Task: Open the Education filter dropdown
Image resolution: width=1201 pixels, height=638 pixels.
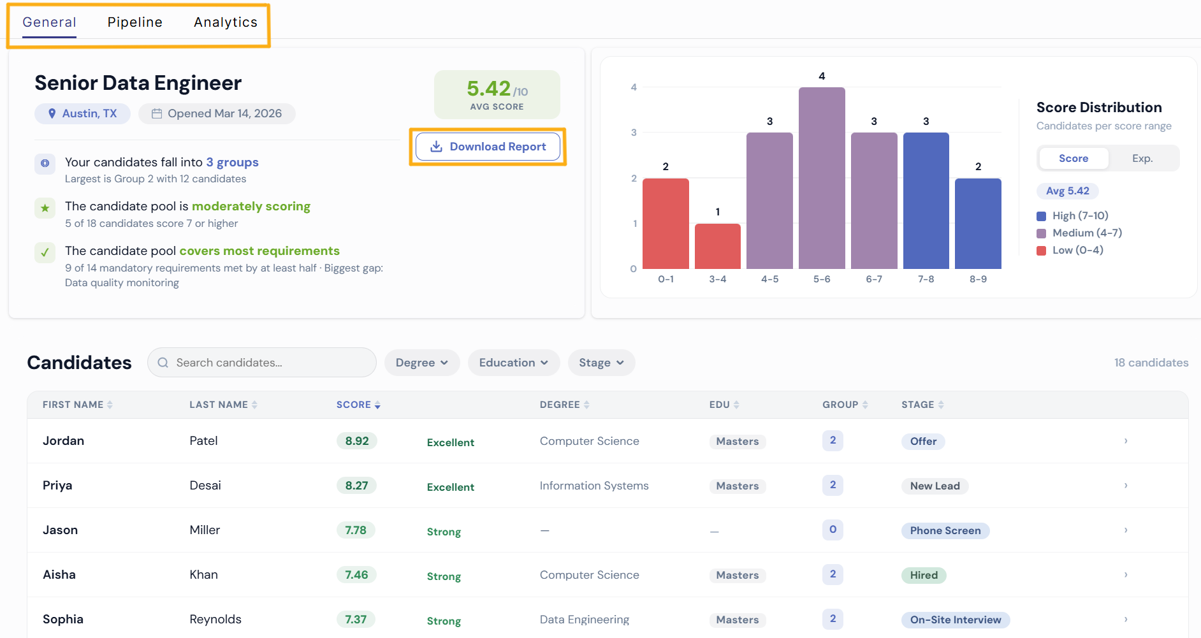Action: click(x=514, y=363)
